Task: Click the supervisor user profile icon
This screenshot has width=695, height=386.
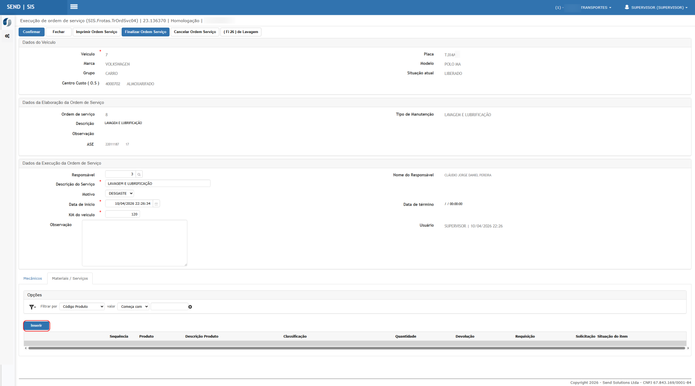Action: (627, 7)
